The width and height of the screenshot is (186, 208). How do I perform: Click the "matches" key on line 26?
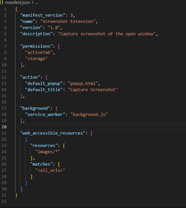(x=41, y=164)
